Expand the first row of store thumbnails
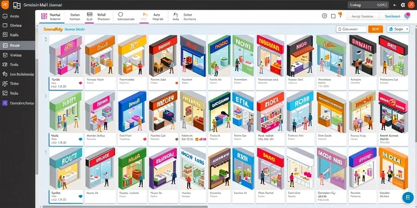The height and width of the screenshot is (208, 417). pyautogui.click(x=46, y=39)
